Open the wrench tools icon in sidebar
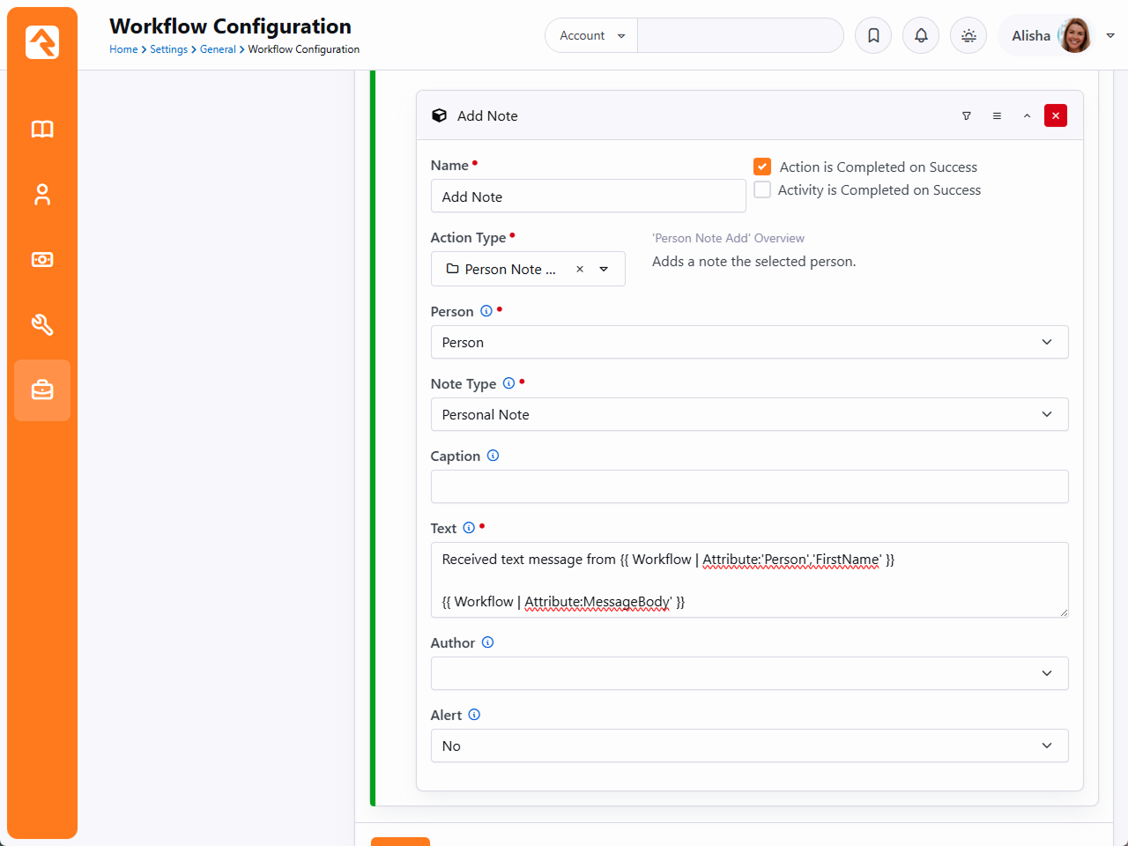The width and height of the screenshot is (1128, 846). pyautogui.click(x=42, y=325)
